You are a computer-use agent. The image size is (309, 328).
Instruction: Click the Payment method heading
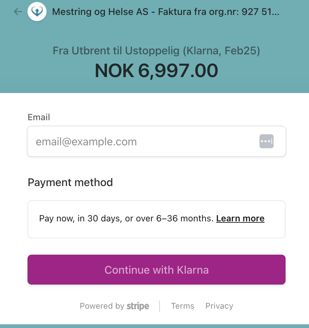pyautogui.click(x=70, y=182)
